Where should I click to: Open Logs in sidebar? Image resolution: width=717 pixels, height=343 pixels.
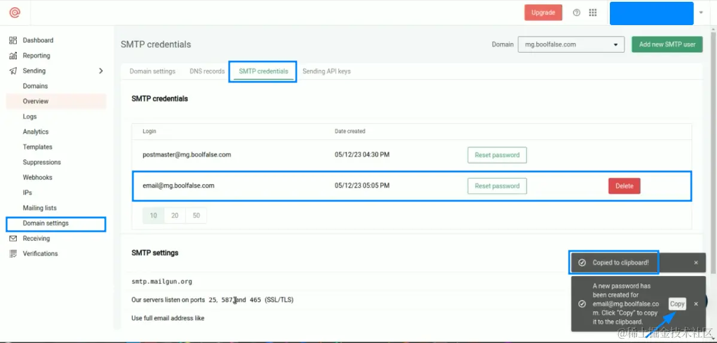[x=30, y=117]
